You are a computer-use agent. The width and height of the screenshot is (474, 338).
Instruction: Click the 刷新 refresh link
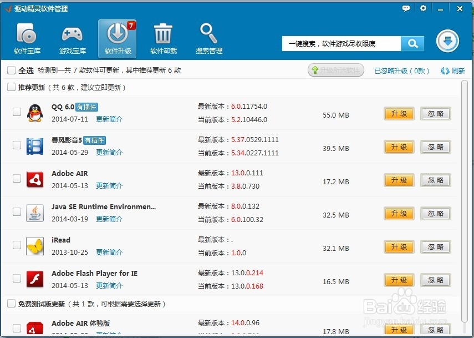(x=453, y=71)
